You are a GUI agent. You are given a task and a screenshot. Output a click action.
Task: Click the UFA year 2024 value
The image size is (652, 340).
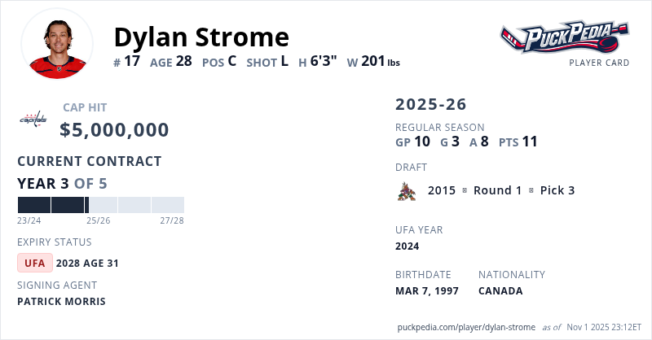(407, 246)
